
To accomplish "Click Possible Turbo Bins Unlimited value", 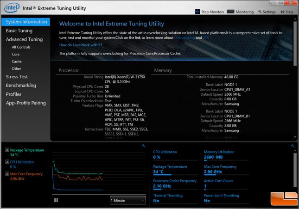I will click(113, 96).
